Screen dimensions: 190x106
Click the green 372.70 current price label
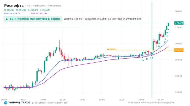179,23
